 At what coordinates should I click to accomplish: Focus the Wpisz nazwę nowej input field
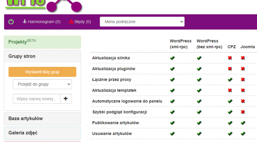click(x=37, y=99)
